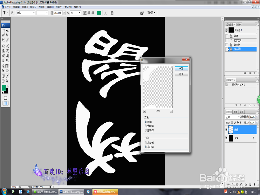The height and width of the screenshot is (195, 260).
Task: Set direction to 从右
Action: pos(146,143)
